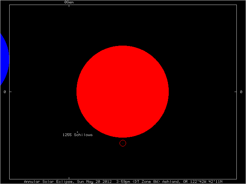Click the right axis 0 label

coord(241,92)
